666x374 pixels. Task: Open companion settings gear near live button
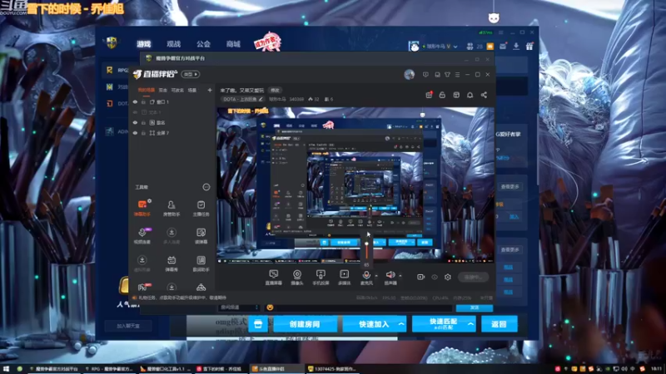448,277
